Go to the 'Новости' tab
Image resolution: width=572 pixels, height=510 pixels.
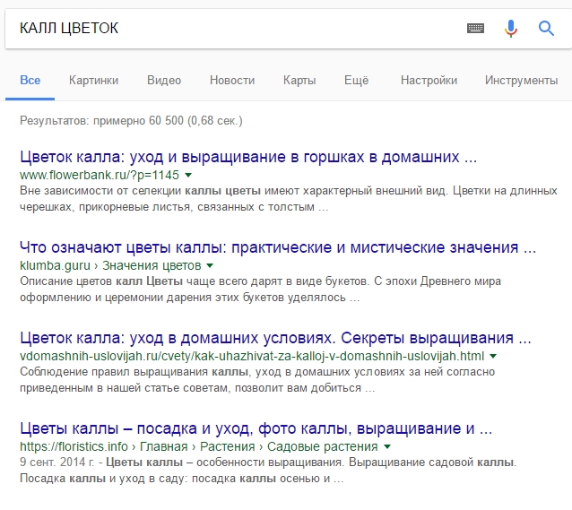[232, 81]
